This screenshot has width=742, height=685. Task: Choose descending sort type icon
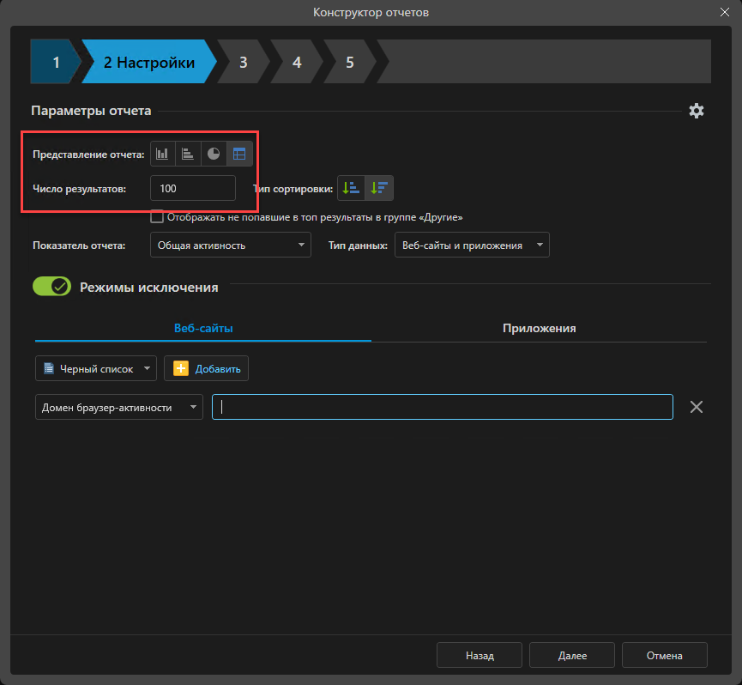[x=379, y=188]
